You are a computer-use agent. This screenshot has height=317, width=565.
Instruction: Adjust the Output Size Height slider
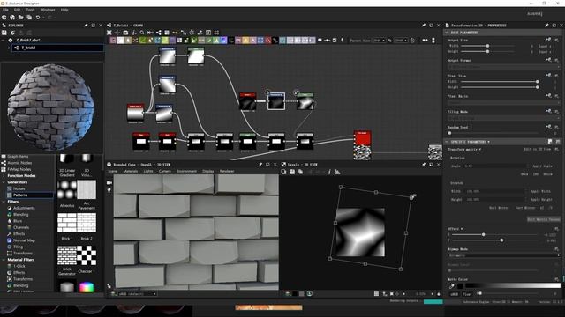[487, 51]
